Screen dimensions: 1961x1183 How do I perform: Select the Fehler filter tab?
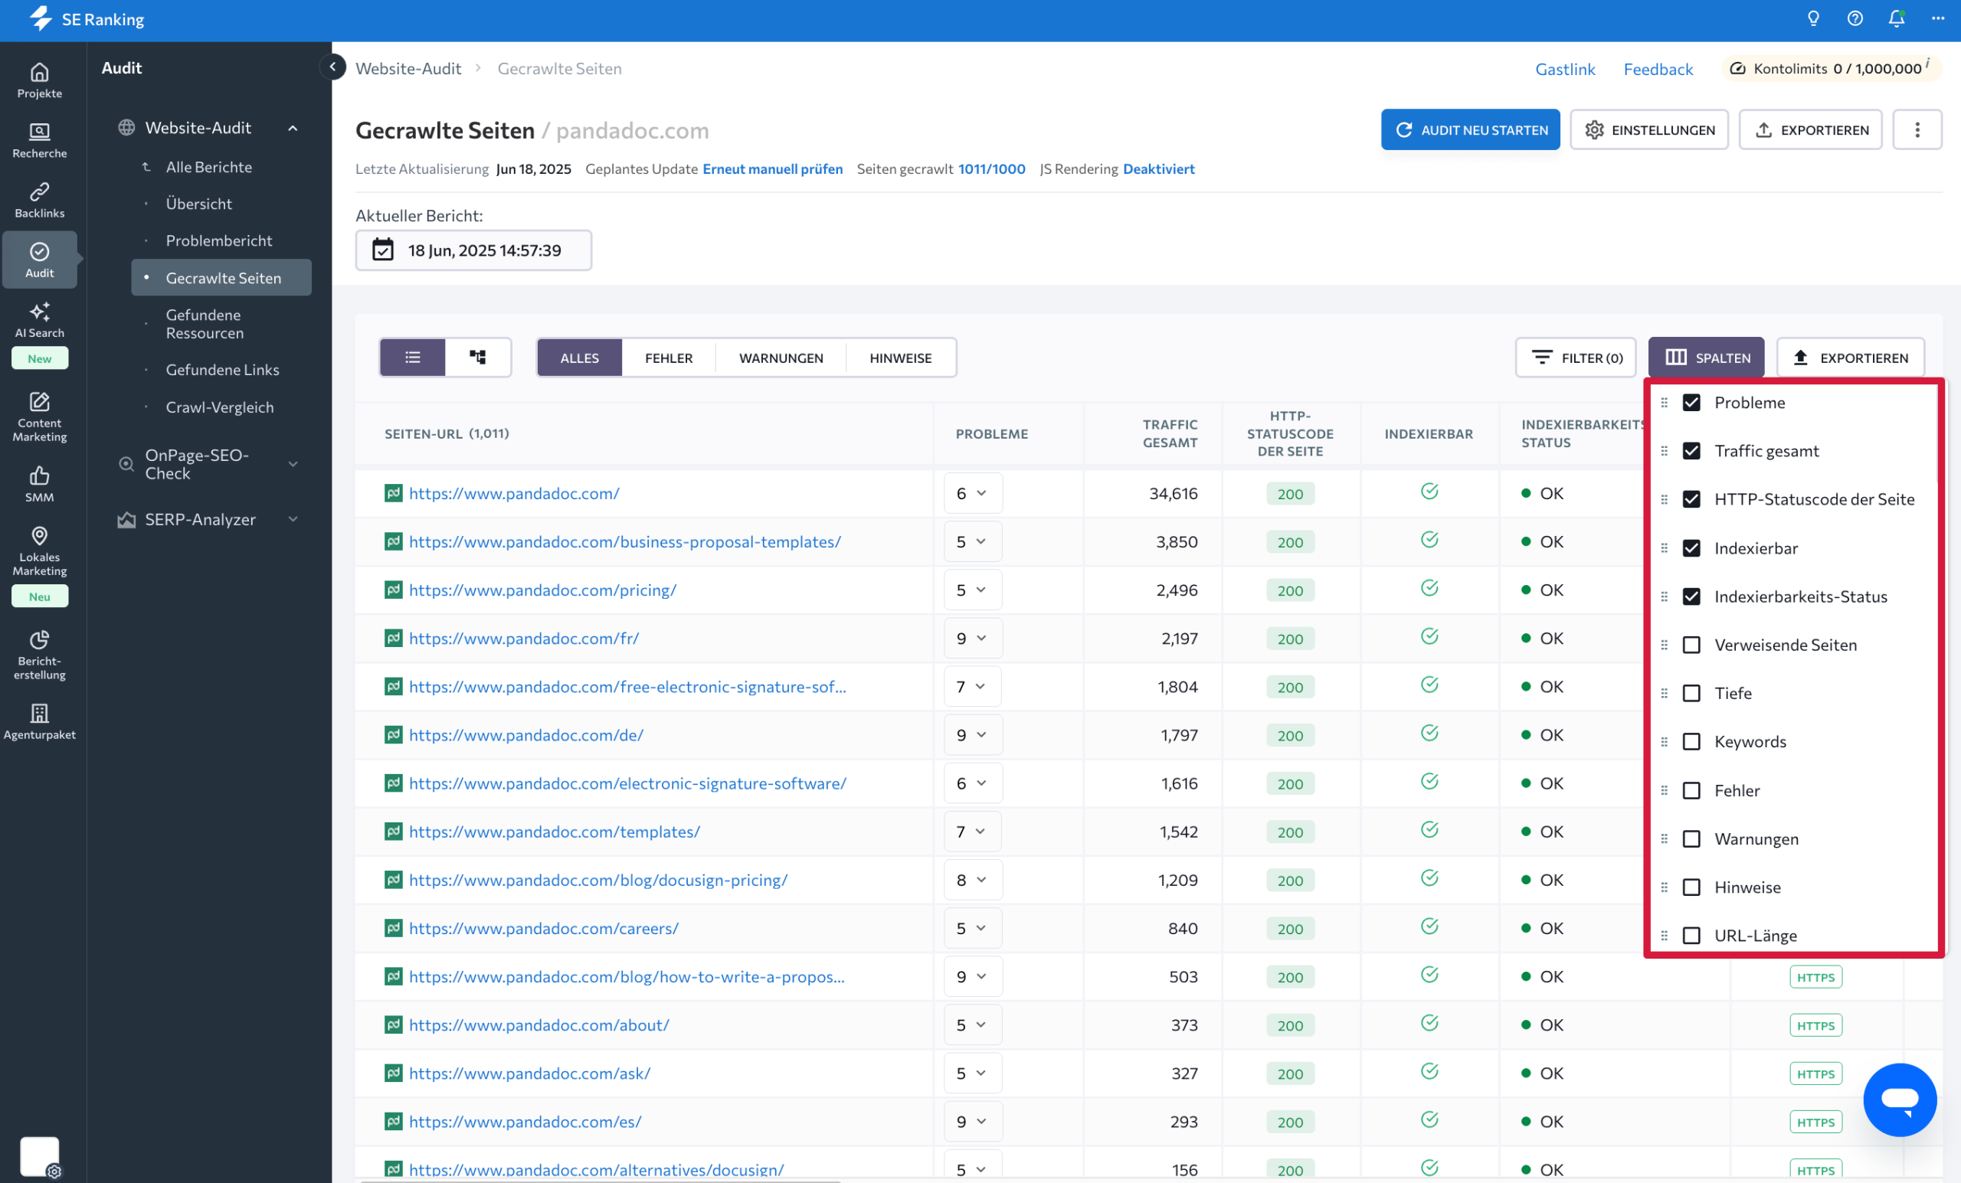(669, 358)
